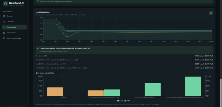
Task: Click the illustrative cost assumptions footnote
Action: point(97,105)
